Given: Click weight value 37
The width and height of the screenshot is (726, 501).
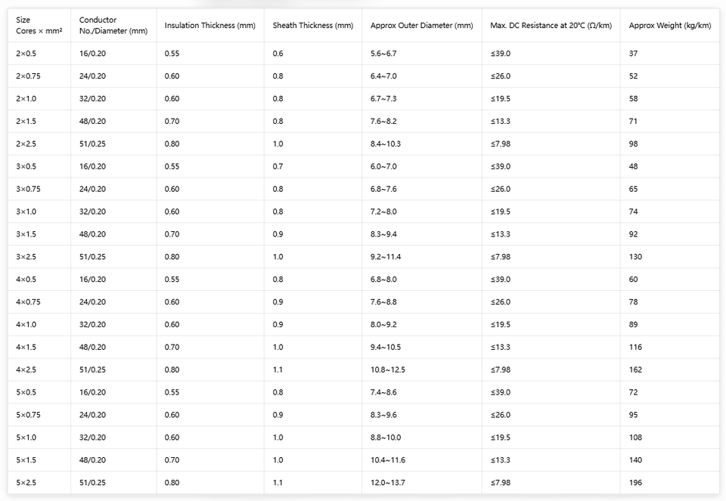Looking at the screenshot, I should tap(633, 54).
